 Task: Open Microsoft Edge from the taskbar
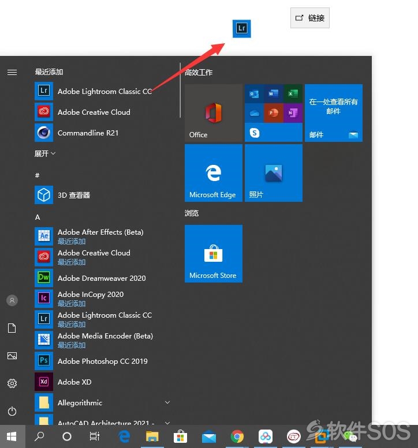[124, 436]
